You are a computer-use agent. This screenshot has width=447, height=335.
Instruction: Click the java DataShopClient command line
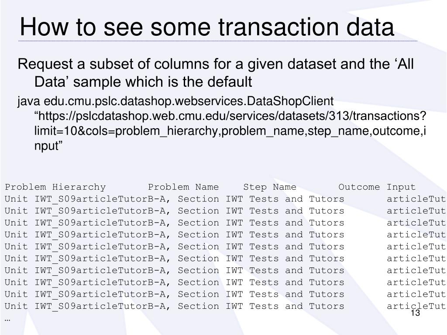click(x=175, y=101)
